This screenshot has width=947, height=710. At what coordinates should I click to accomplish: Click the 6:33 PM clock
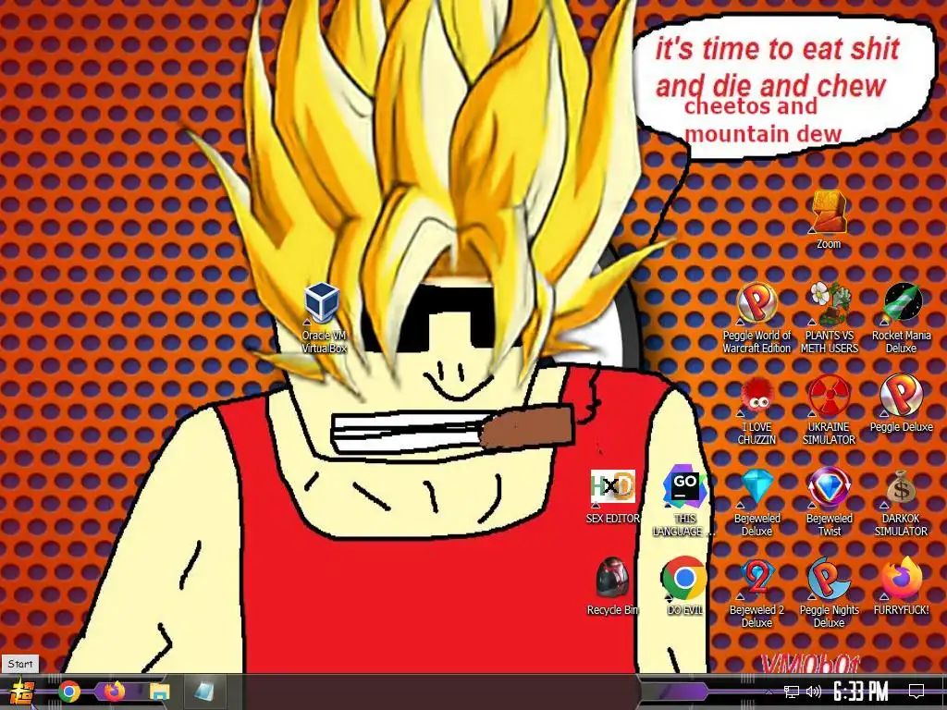pos(861,692)
